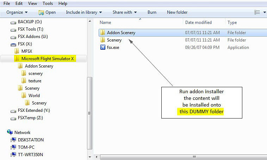The width and height of the screenshot is (267, 160).
Task: Open the Edit menu
Action: pos(19,4)
